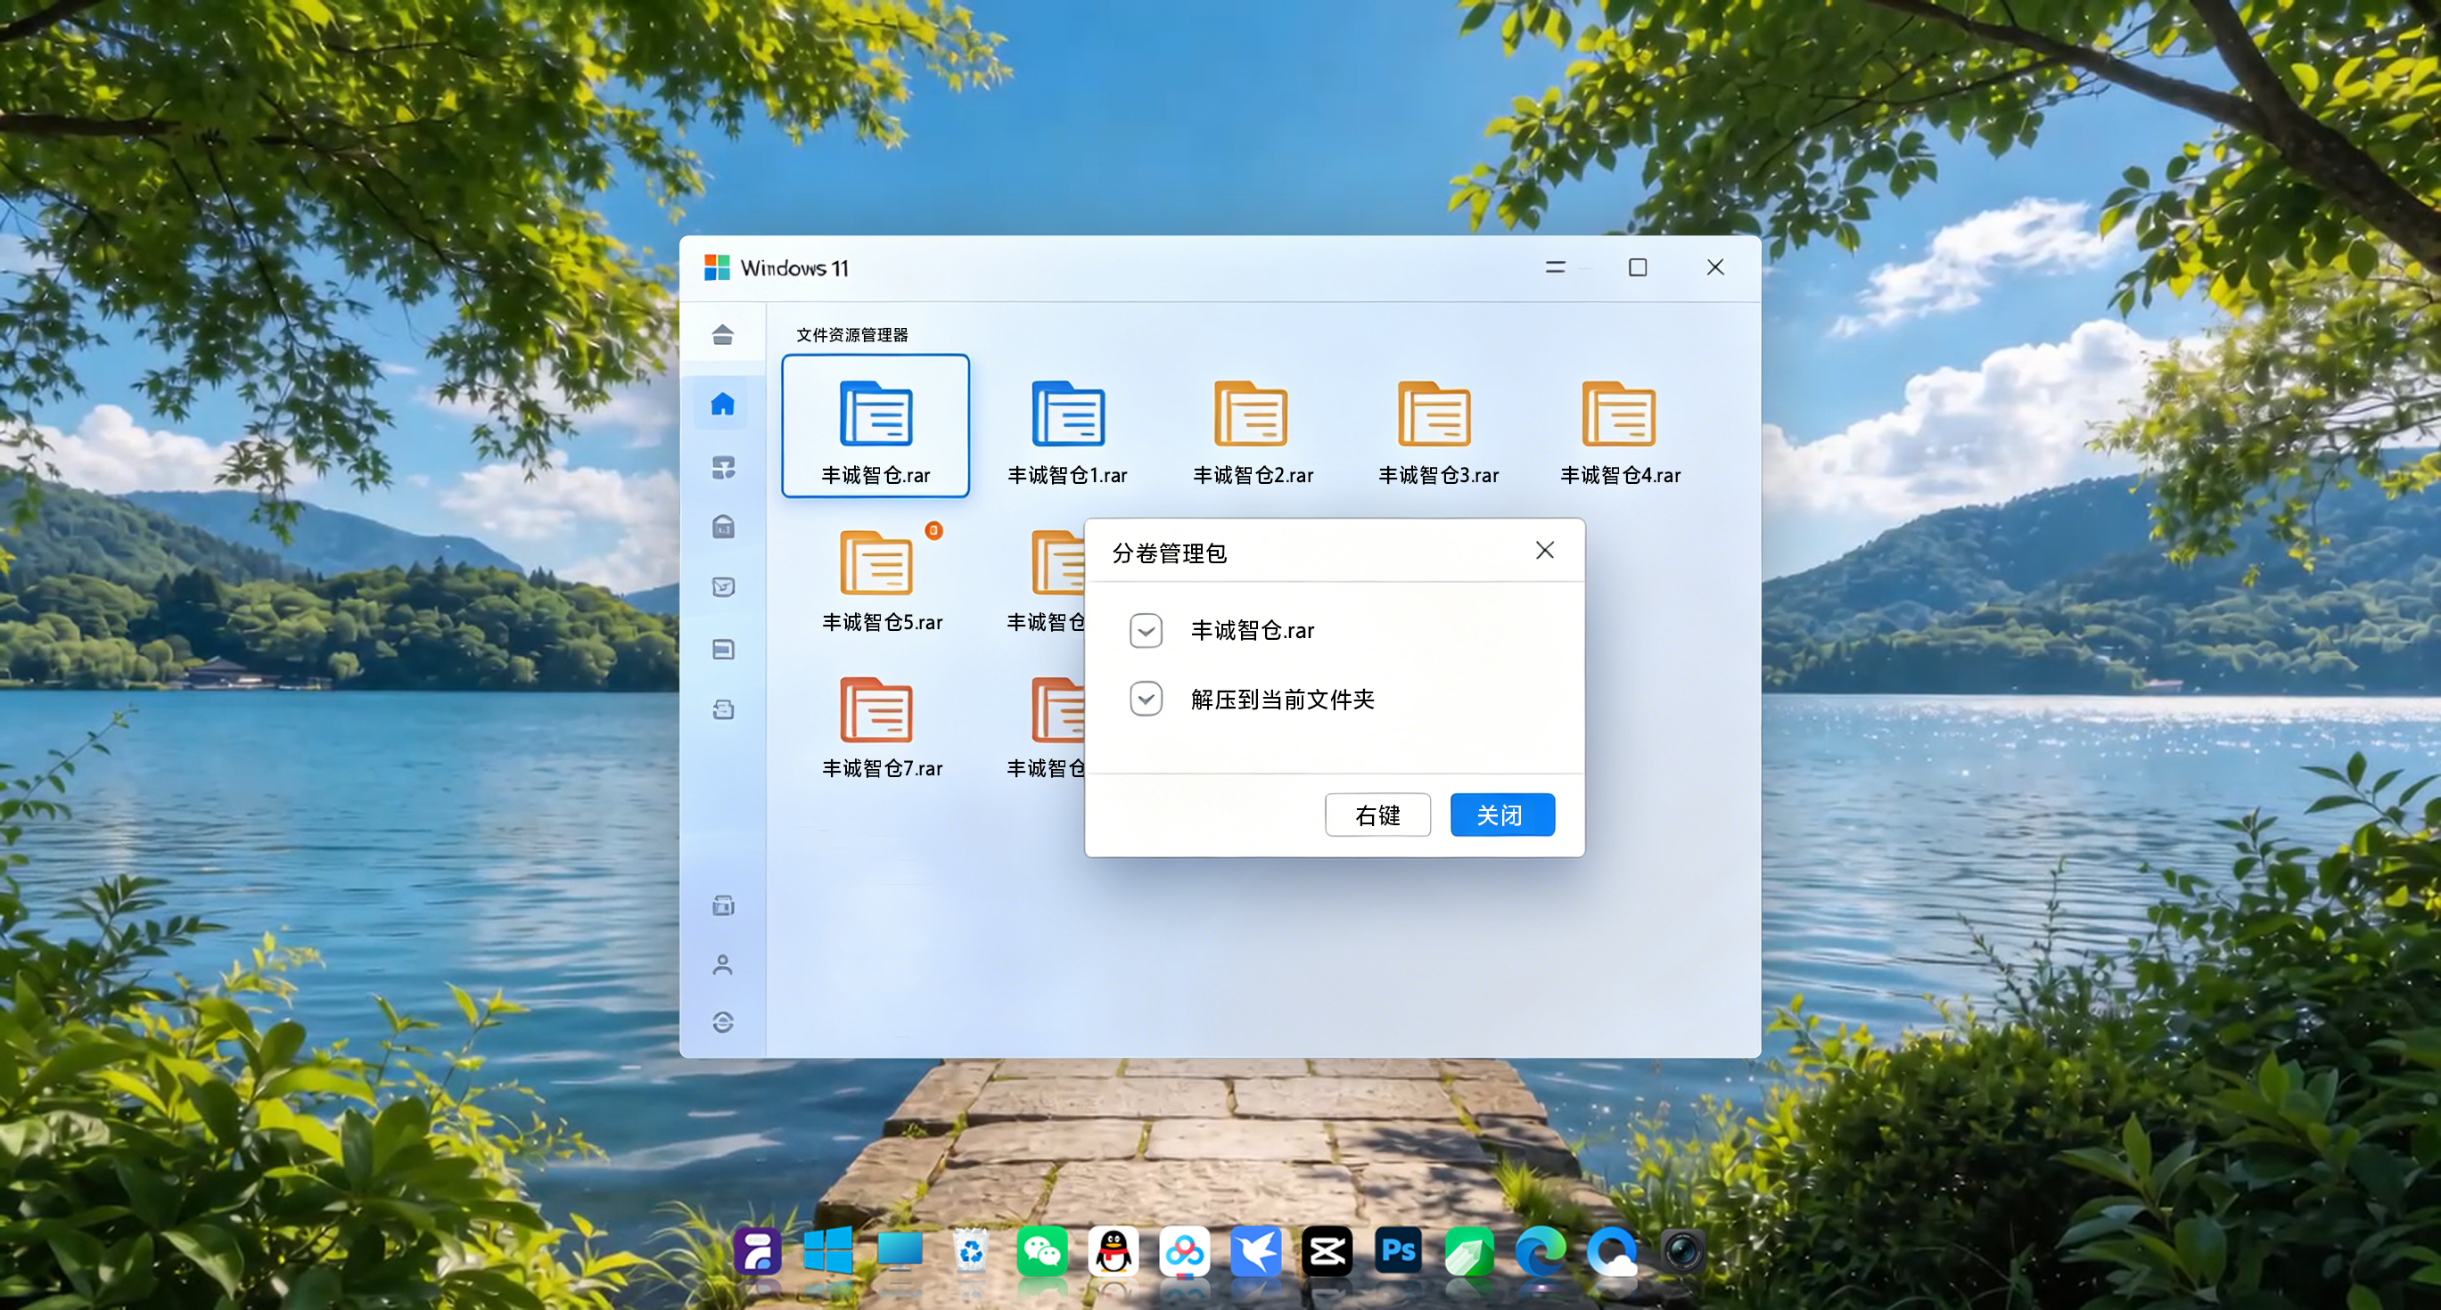Select the 丰诚智仓.rar file icon

pos(875,413)
